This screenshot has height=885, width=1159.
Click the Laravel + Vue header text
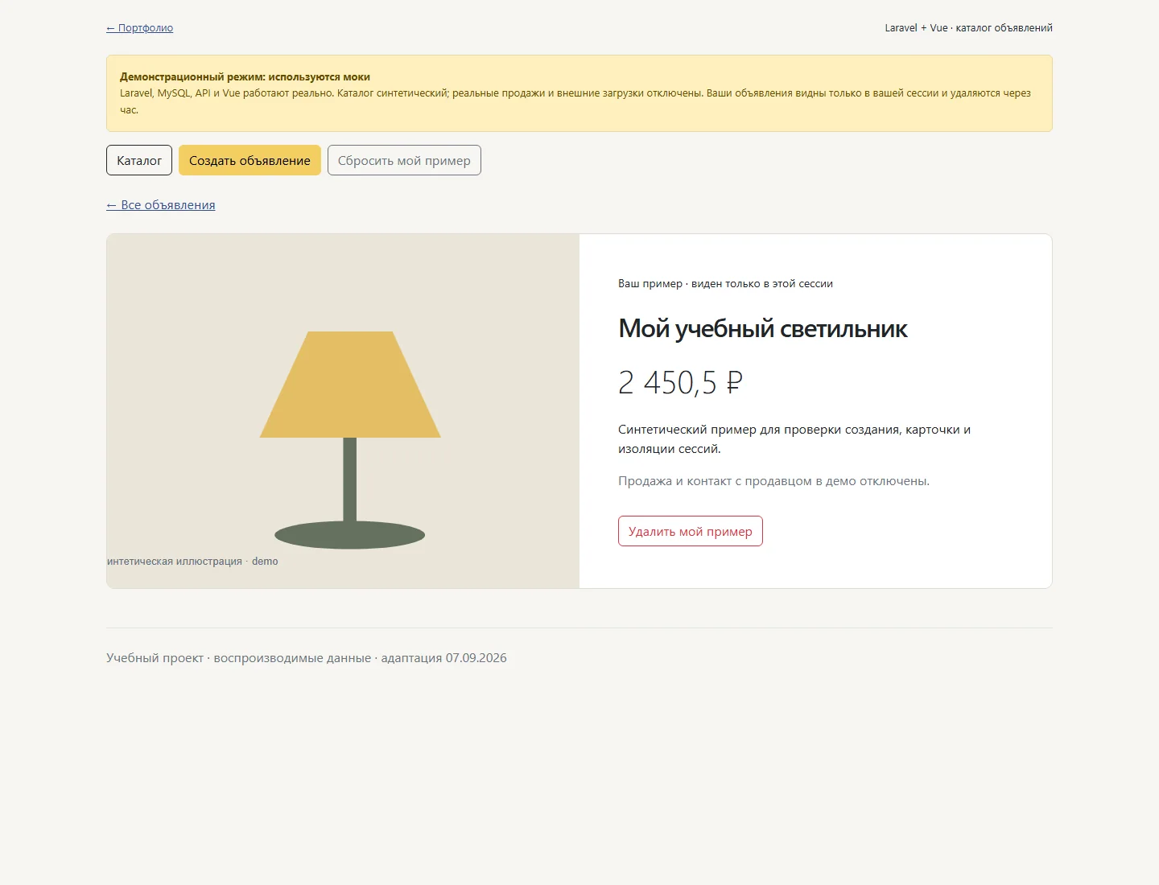coord(968,28)
